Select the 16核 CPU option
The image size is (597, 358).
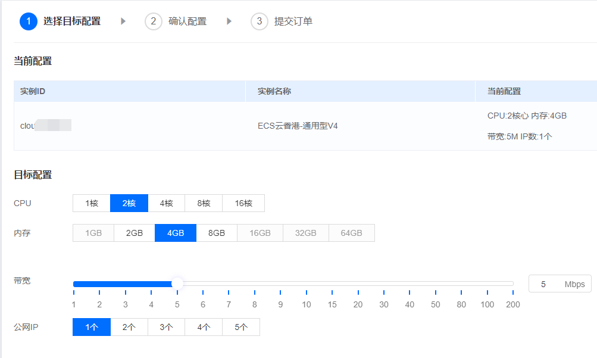click(243, 203)
